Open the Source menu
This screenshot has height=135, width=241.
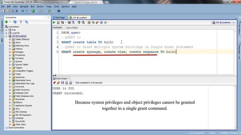(40, 6)
